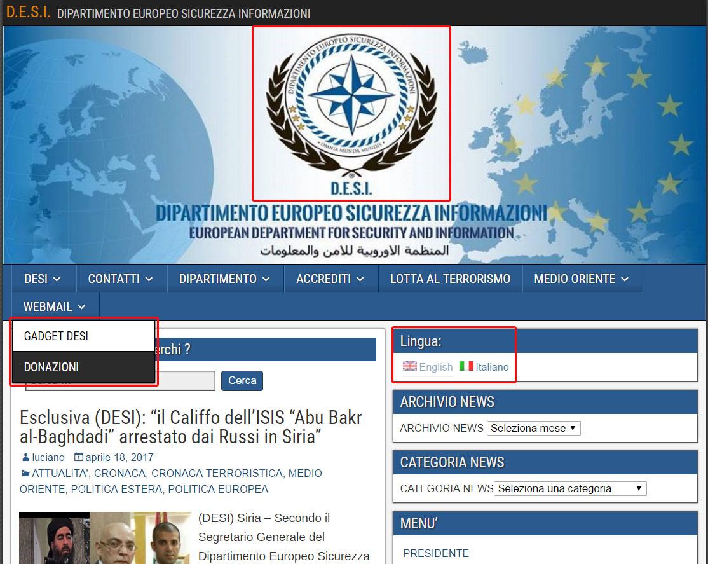Switch site language to English
The image size is (708, 564).
click(x=436, y=367)
